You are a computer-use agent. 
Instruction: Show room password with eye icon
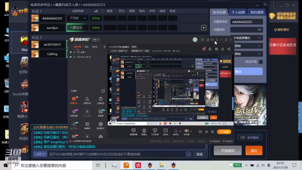tap(259, 30)
